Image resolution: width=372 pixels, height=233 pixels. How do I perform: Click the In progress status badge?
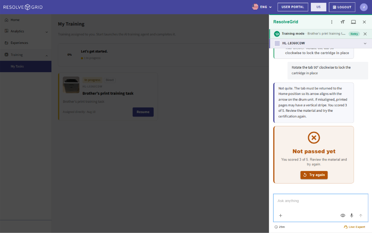pos(92,80)
